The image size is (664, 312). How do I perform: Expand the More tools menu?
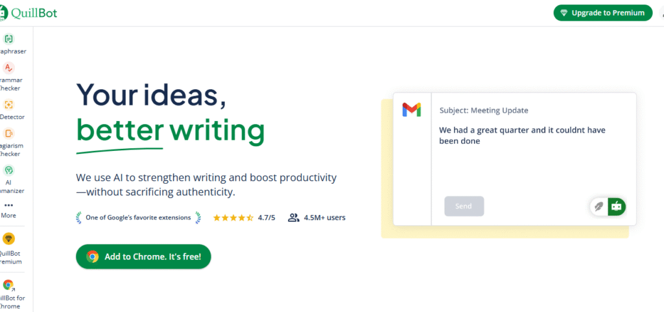coord(8,210)
